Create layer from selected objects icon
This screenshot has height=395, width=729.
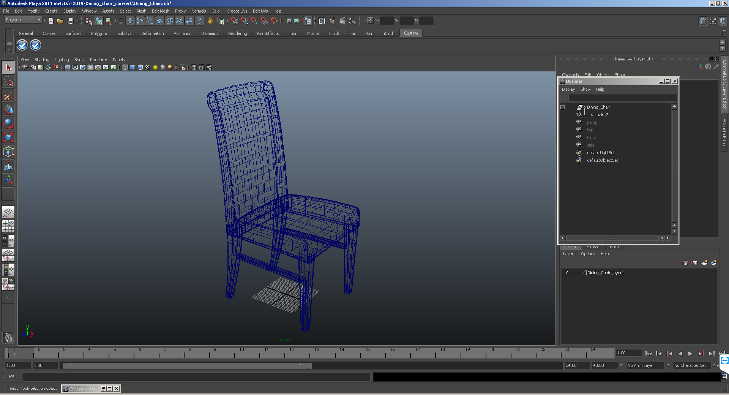(713, 263)
